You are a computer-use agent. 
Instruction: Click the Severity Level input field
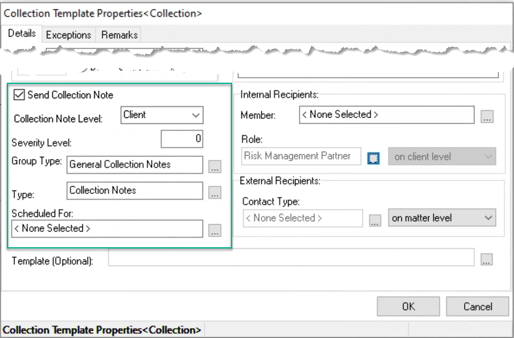(x=182, y=139)
